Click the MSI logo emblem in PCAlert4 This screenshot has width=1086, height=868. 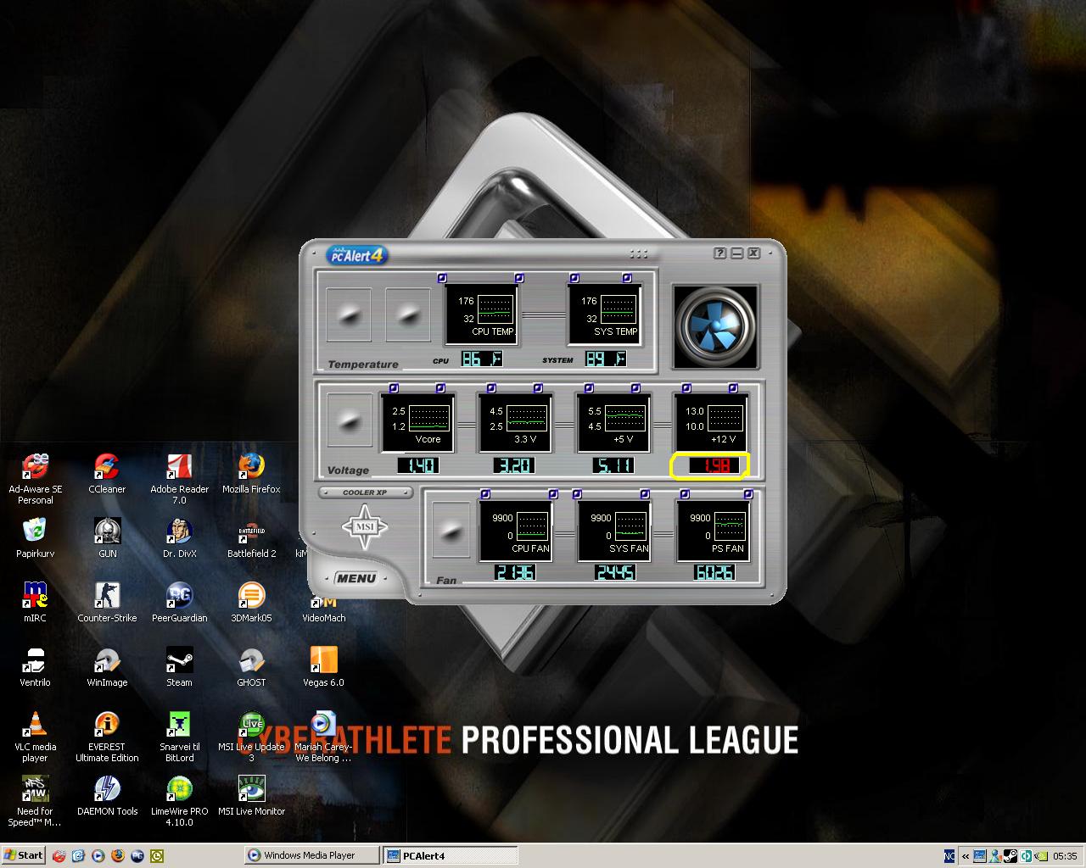click(365, 527)
